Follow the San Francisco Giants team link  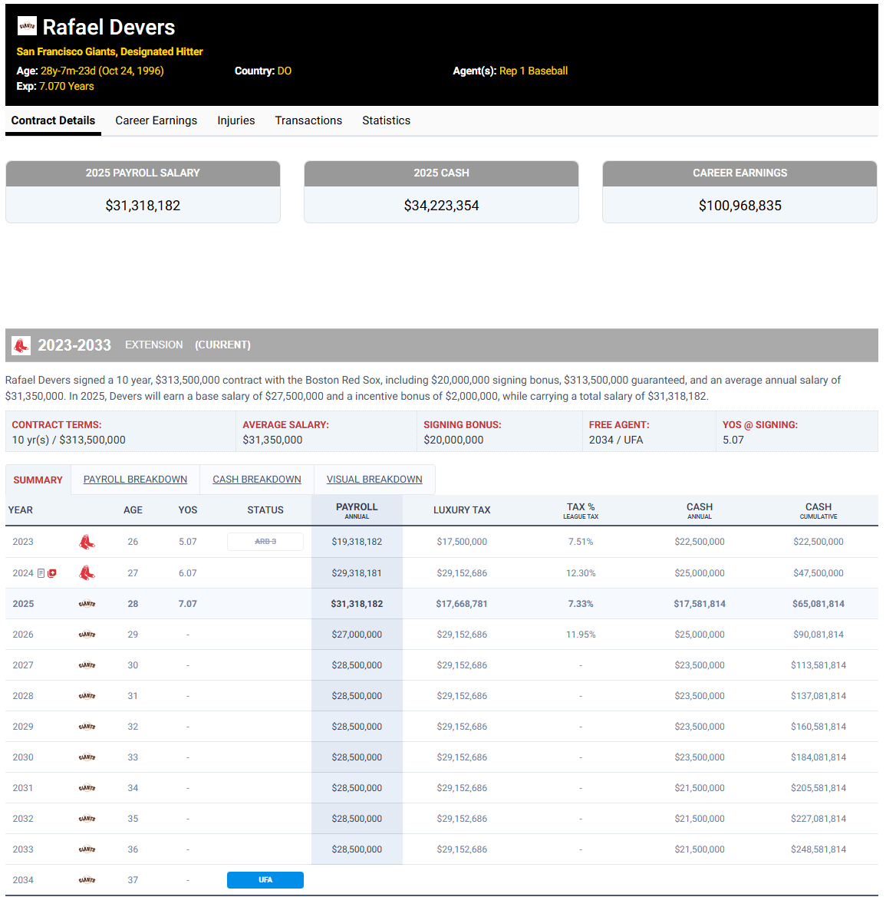point(66,51)
